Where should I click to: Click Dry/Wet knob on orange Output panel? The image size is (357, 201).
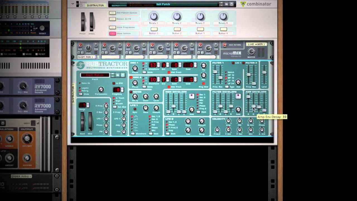pos(27,139)
